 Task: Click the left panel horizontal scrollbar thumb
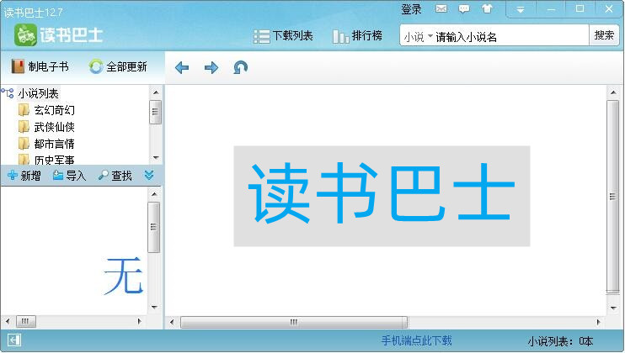(x=25, y=321)
